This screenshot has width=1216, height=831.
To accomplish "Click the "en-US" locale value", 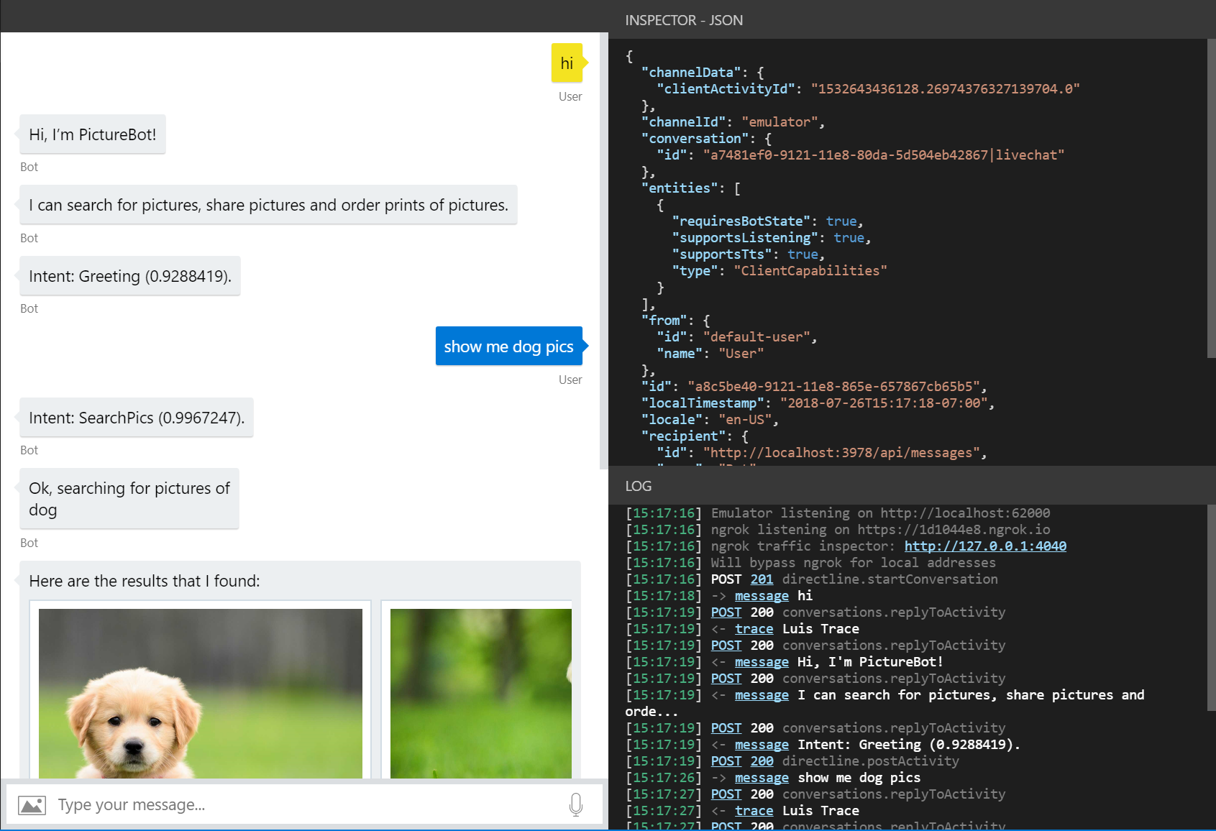I will [x=746, y=420].
